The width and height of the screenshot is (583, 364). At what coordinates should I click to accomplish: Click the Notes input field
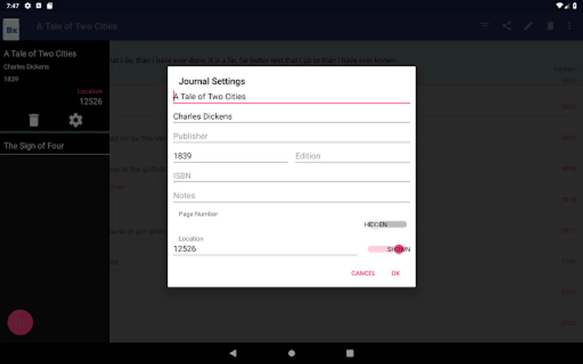[x=291, y=196]
